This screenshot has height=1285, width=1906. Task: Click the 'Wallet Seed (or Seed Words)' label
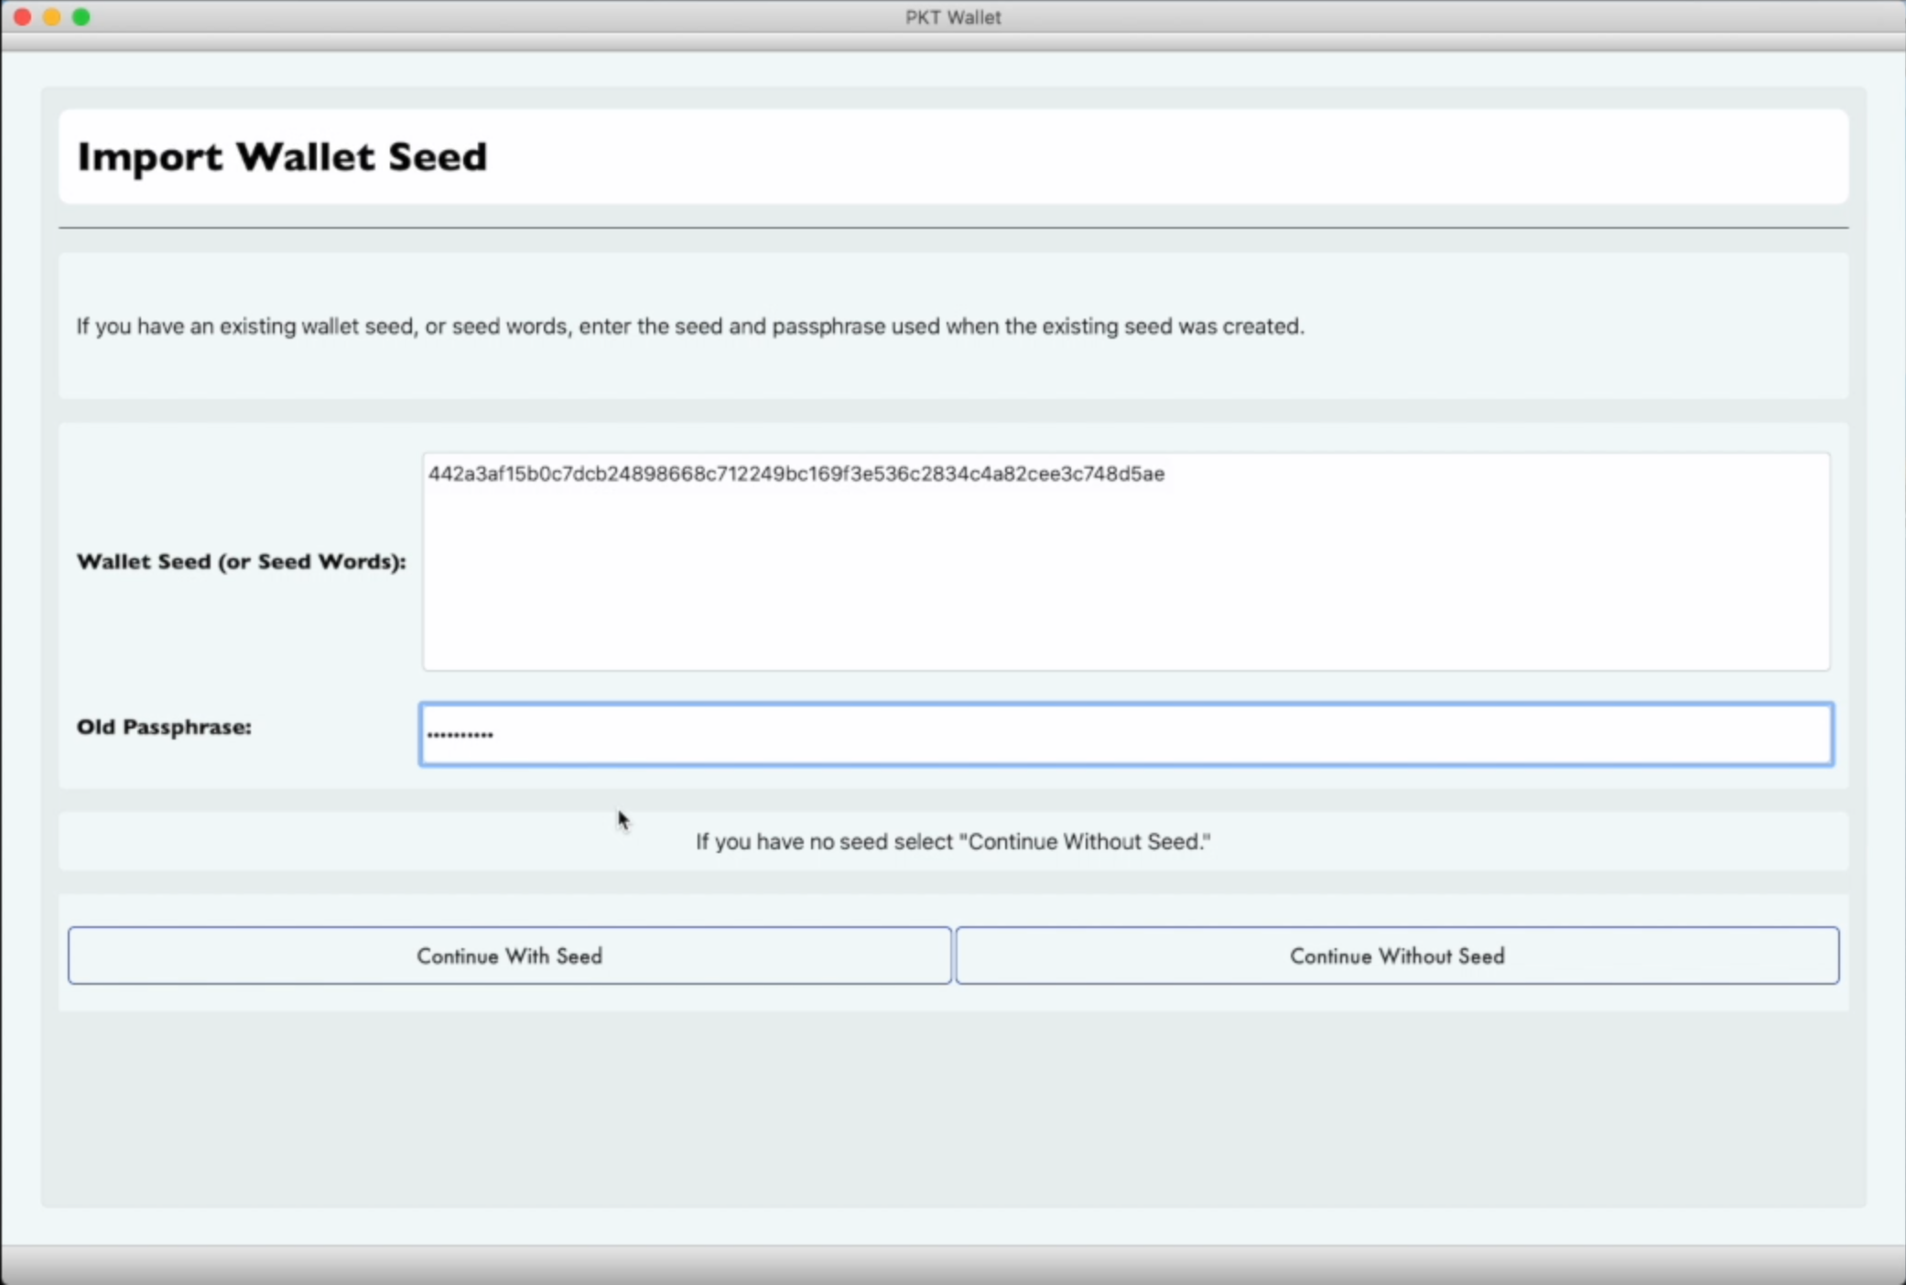[241, 562]
